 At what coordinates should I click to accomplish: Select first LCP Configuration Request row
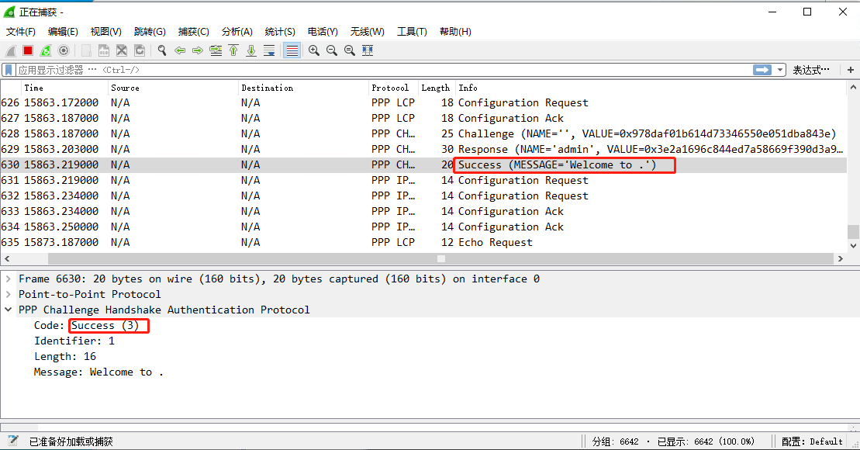tap(423, 102)
